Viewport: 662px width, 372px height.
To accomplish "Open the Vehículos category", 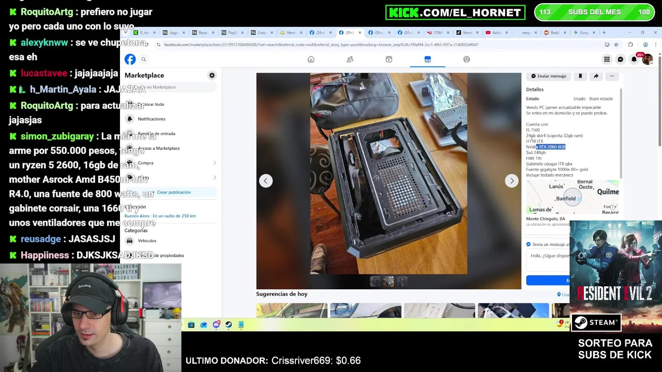I will click(170, 241).
